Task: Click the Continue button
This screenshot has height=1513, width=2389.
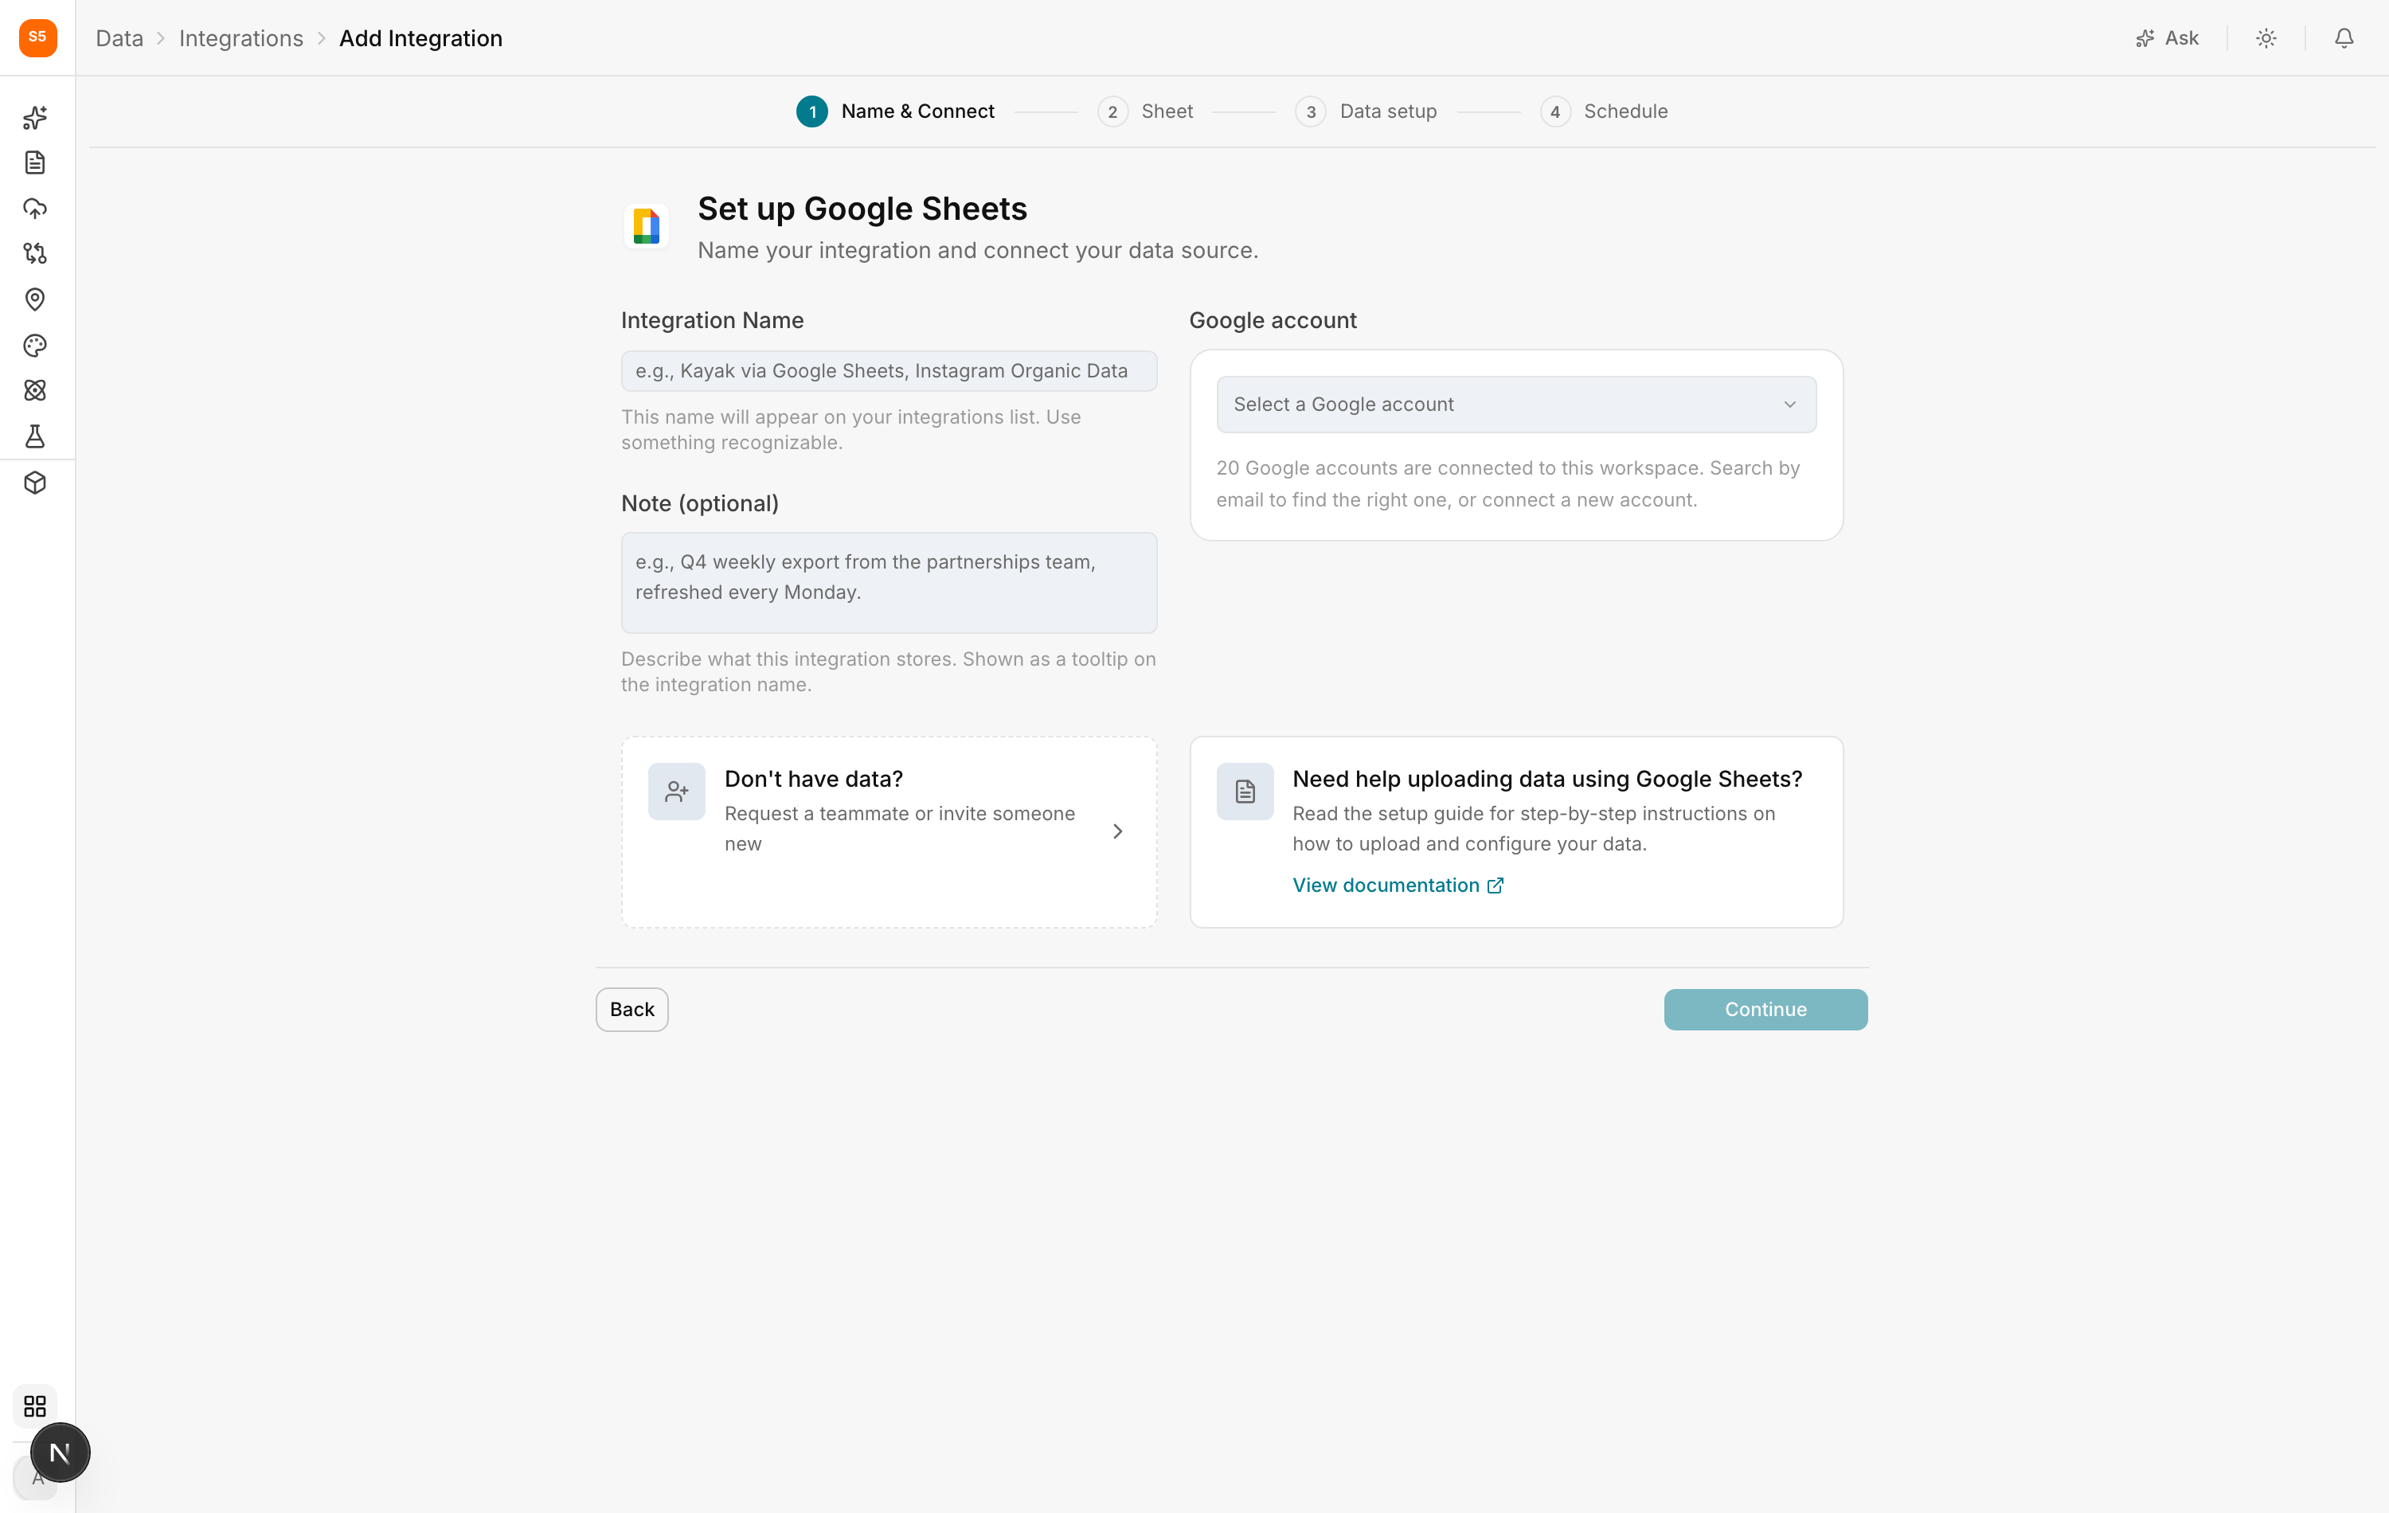Action: 1765,1009
